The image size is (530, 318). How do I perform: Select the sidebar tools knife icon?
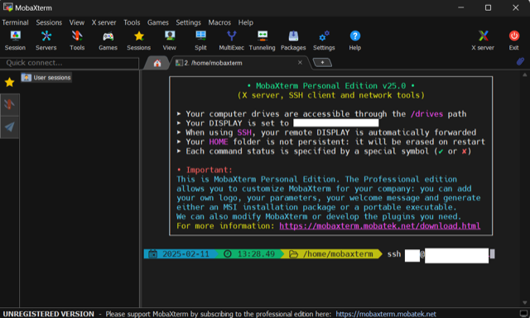point(9,104)
